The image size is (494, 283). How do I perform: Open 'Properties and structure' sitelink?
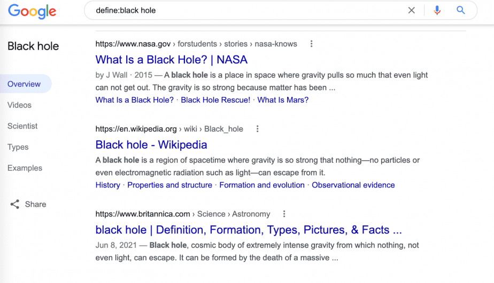(169, 185)
